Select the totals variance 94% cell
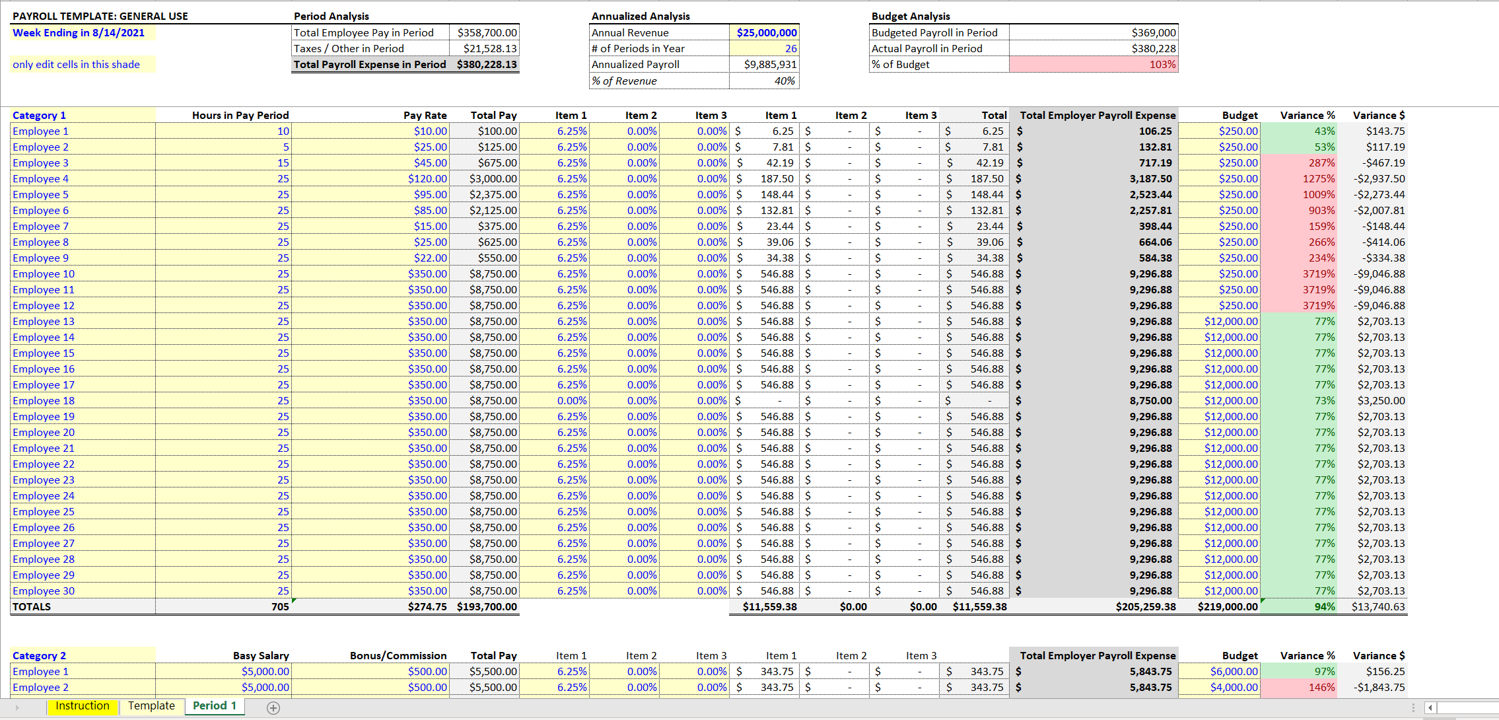This screenshot has height=720, width=1499. (x=1298, y=606)
